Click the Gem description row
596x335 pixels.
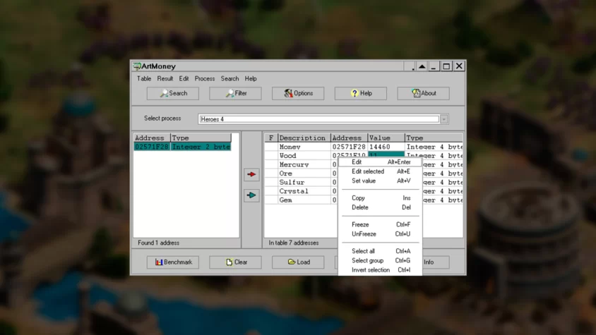click(304, 200)
